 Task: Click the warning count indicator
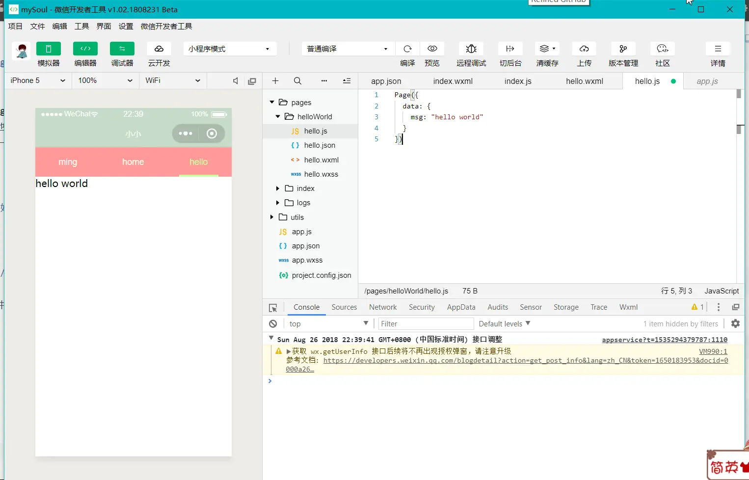coord(697,307)
